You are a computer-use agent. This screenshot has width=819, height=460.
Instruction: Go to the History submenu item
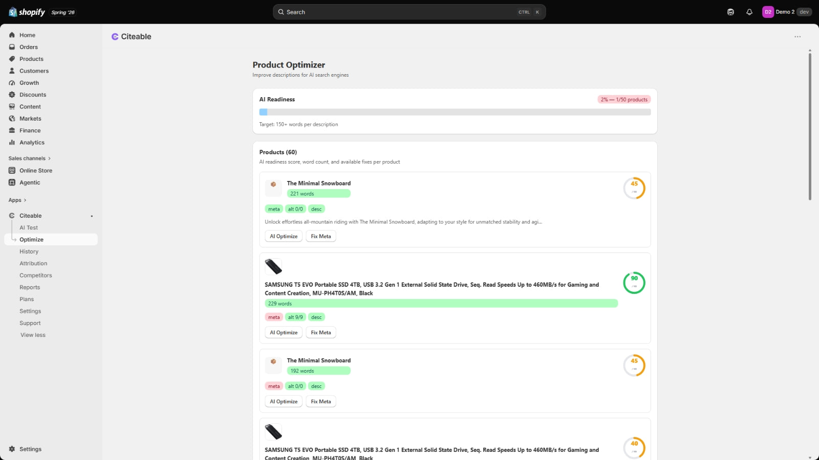(29, 251)
